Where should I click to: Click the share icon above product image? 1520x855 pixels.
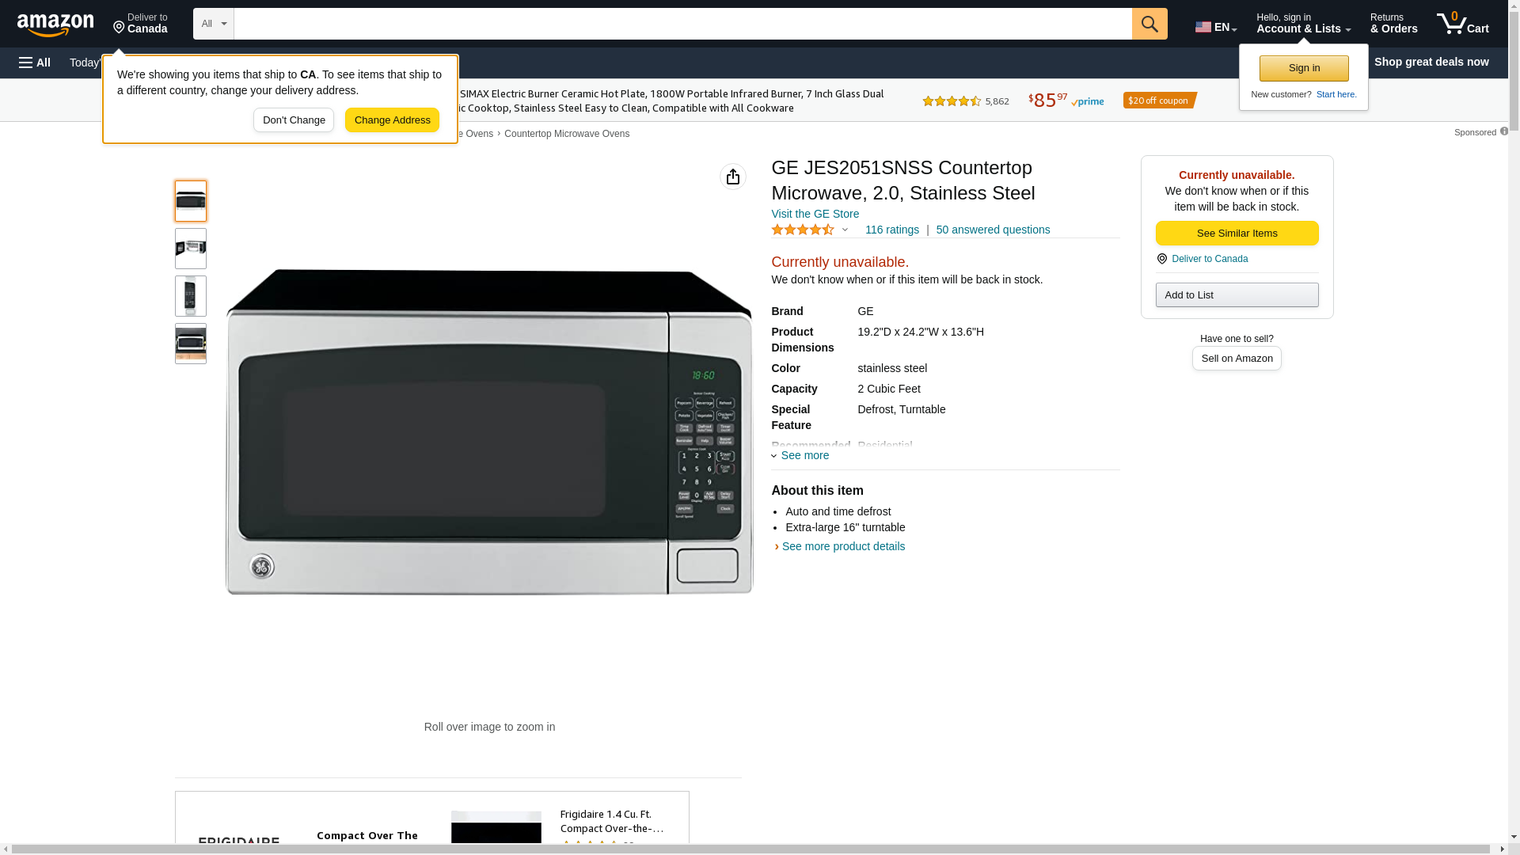pyautogui.click(x=732, y=177)
